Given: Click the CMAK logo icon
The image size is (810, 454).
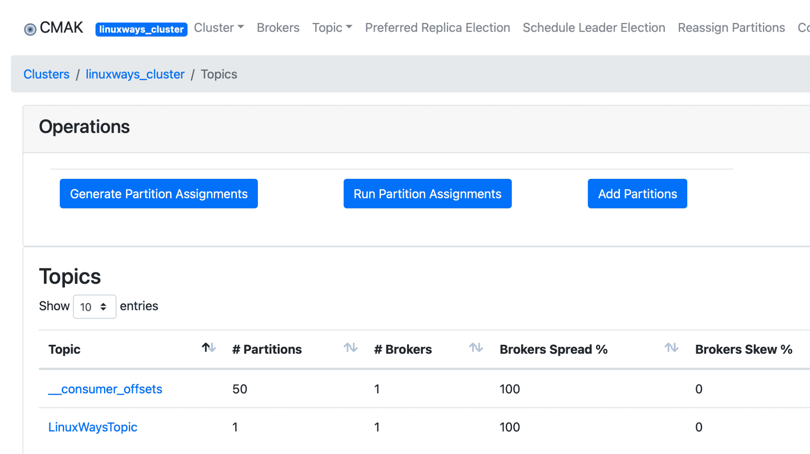Looking at the screenshot, I should pyautogui.click(x=30, y=29).
